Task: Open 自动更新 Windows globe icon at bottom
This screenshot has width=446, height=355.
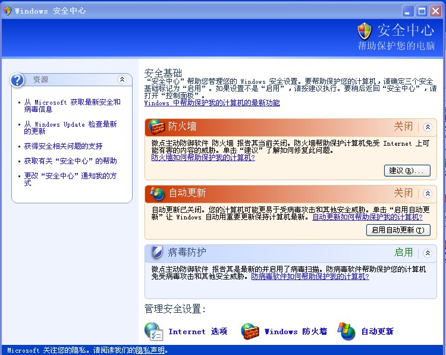Action: (x=346, y=331)
